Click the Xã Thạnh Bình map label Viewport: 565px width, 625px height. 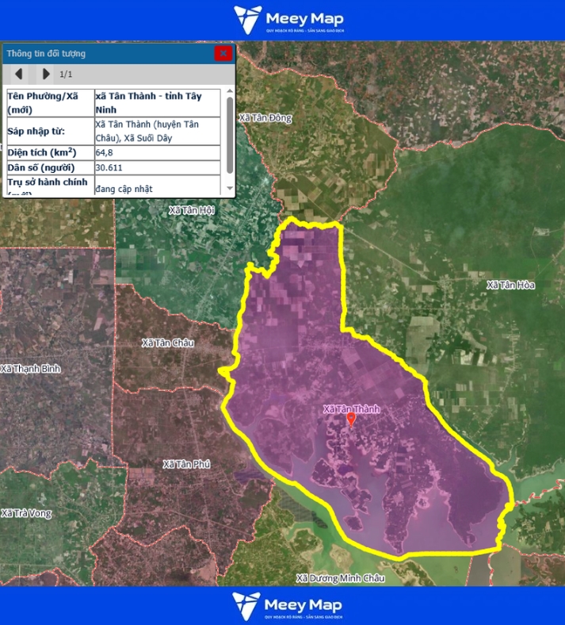[x=31, y=369]
